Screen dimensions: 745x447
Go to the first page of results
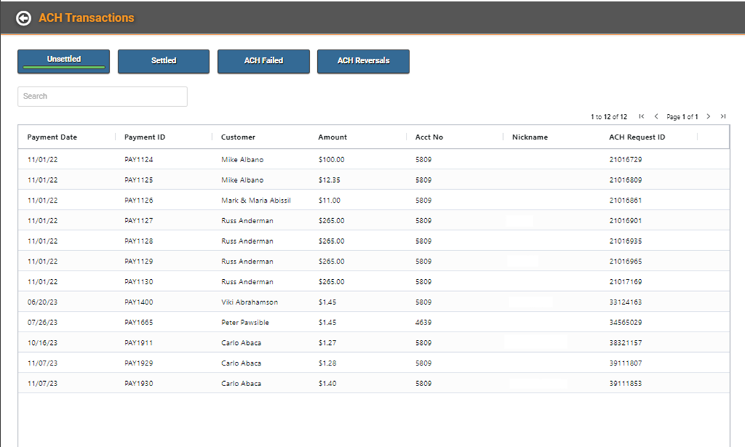point(642,116)
